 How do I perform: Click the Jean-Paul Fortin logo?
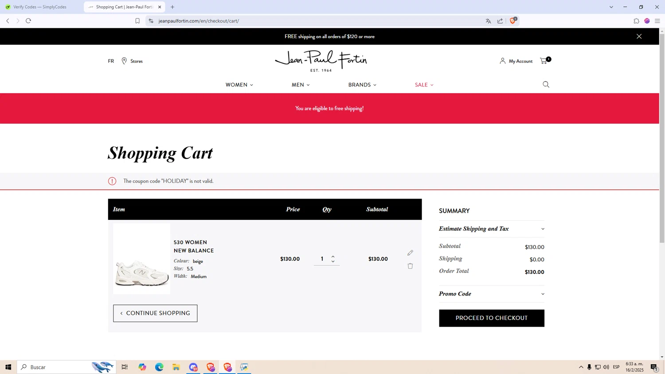coord(321,61)
